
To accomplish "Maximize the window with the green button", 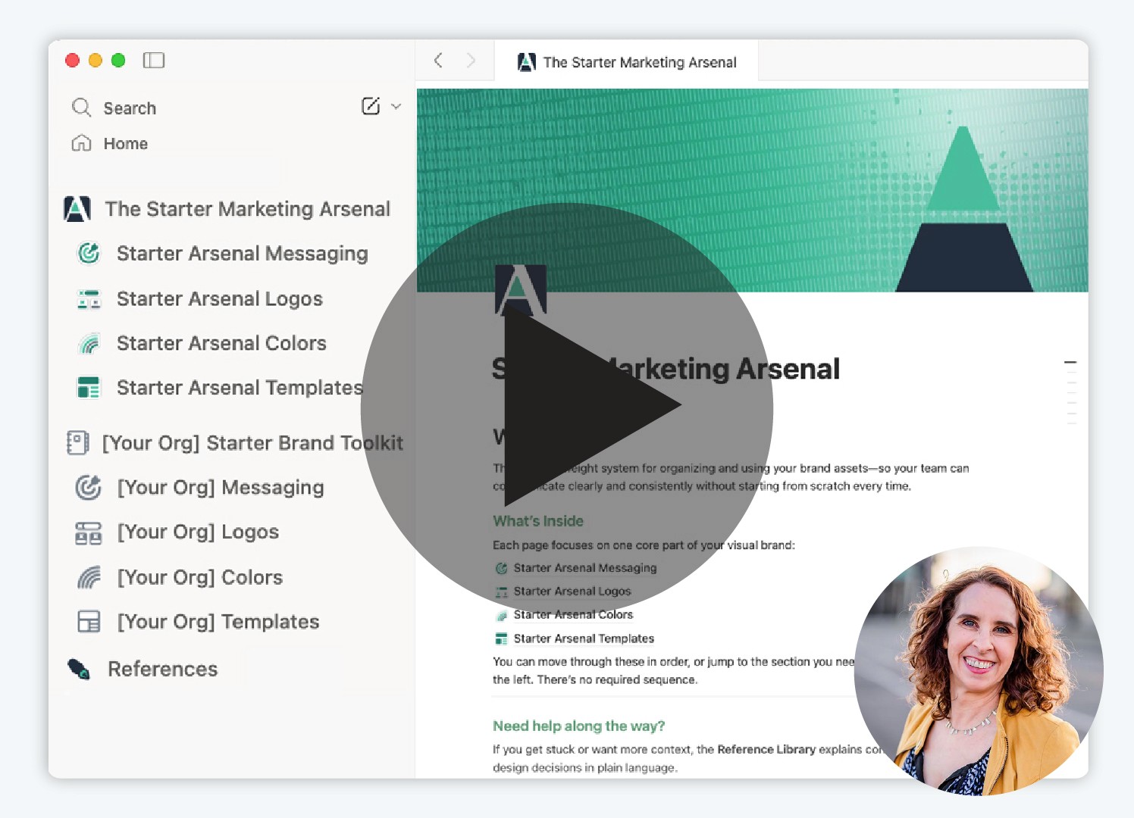I will point(118,61).
